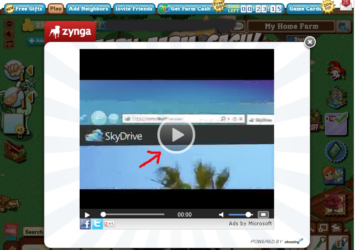Viewport: 356px width, 250px height.
Task: Click the FV bottle cap badge icon
Action: [x=336, y=151]
